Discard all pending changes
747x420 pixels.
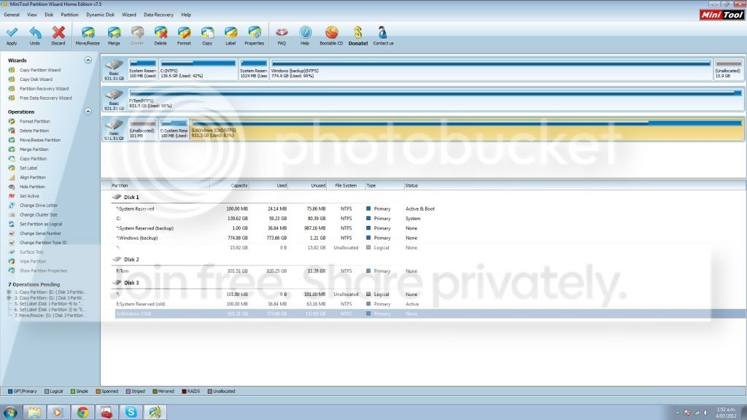click(x=58, y=36)
